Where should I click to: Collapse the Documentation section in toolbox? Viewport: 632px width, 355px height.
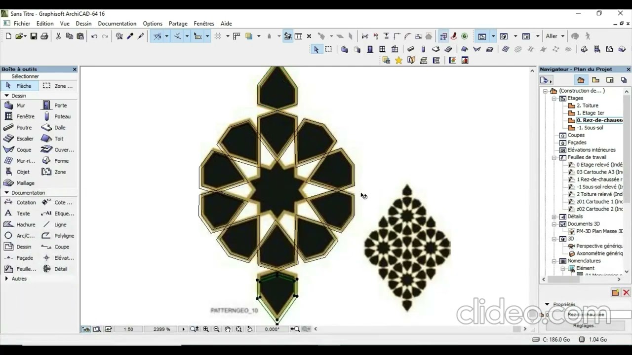pyautogui.click(x=6, y=193)
